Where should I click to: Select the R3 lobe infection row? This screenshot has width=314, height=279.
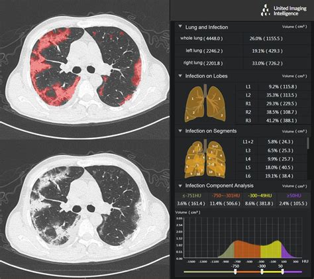click(274, 121)
